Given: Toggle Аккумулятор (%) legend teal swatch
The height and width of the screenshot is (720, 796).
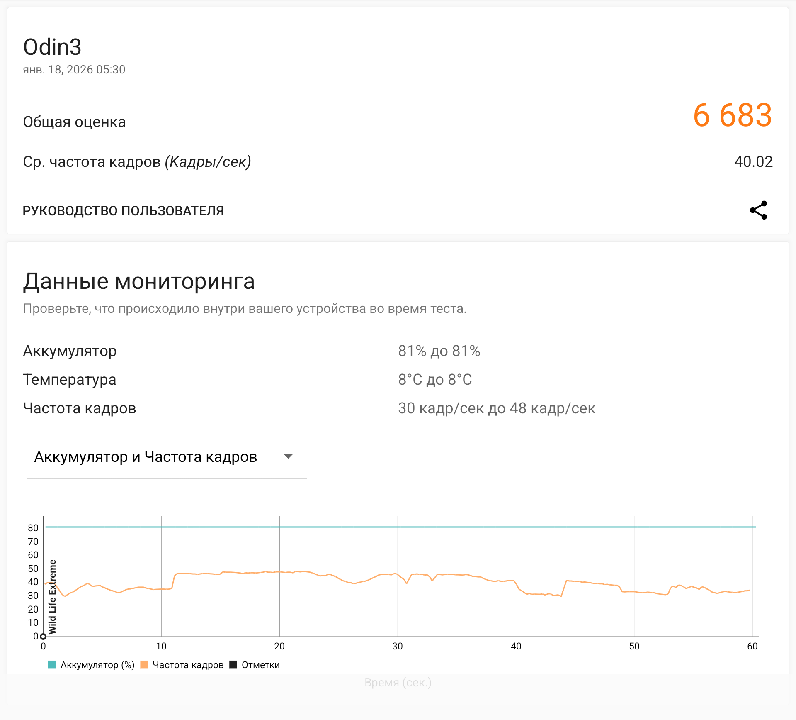Looking at the screenshot, I should click(52, 665).
